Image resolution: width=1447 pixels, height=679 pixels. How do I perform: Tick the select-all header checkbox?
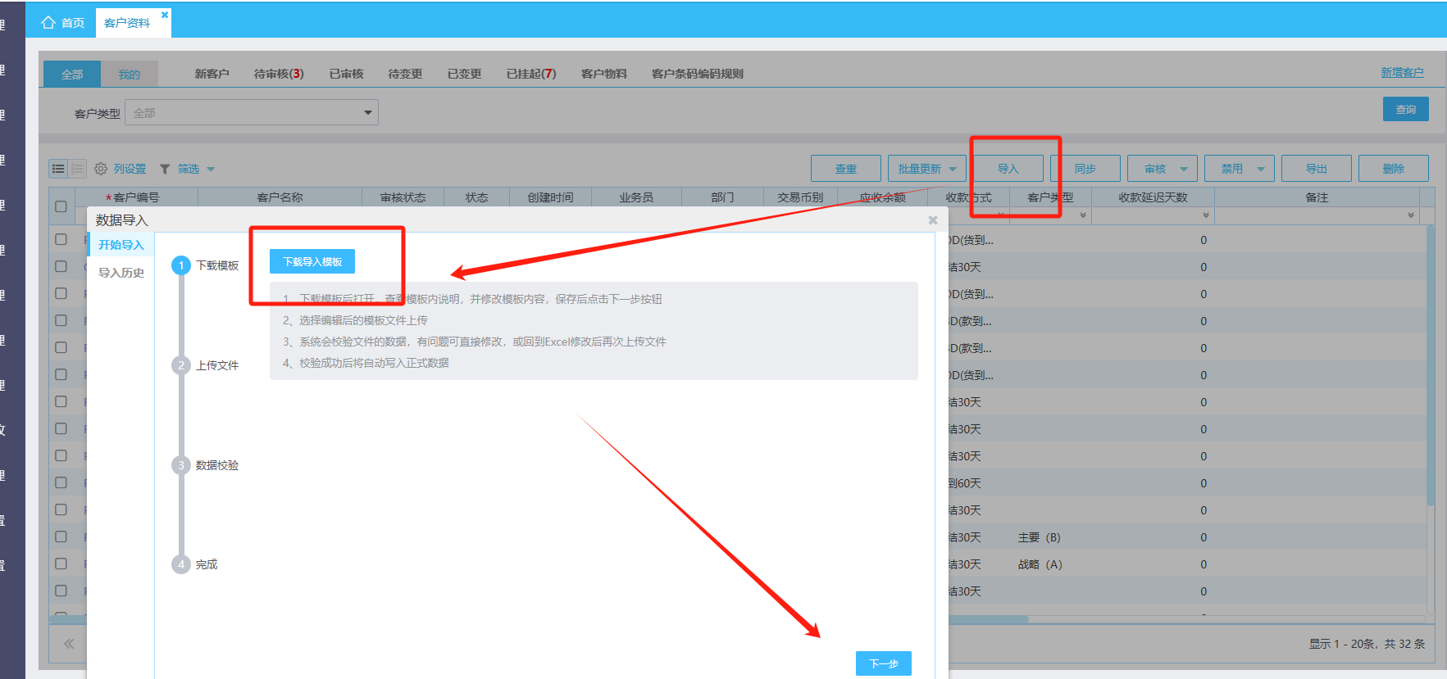coord(61,206)
